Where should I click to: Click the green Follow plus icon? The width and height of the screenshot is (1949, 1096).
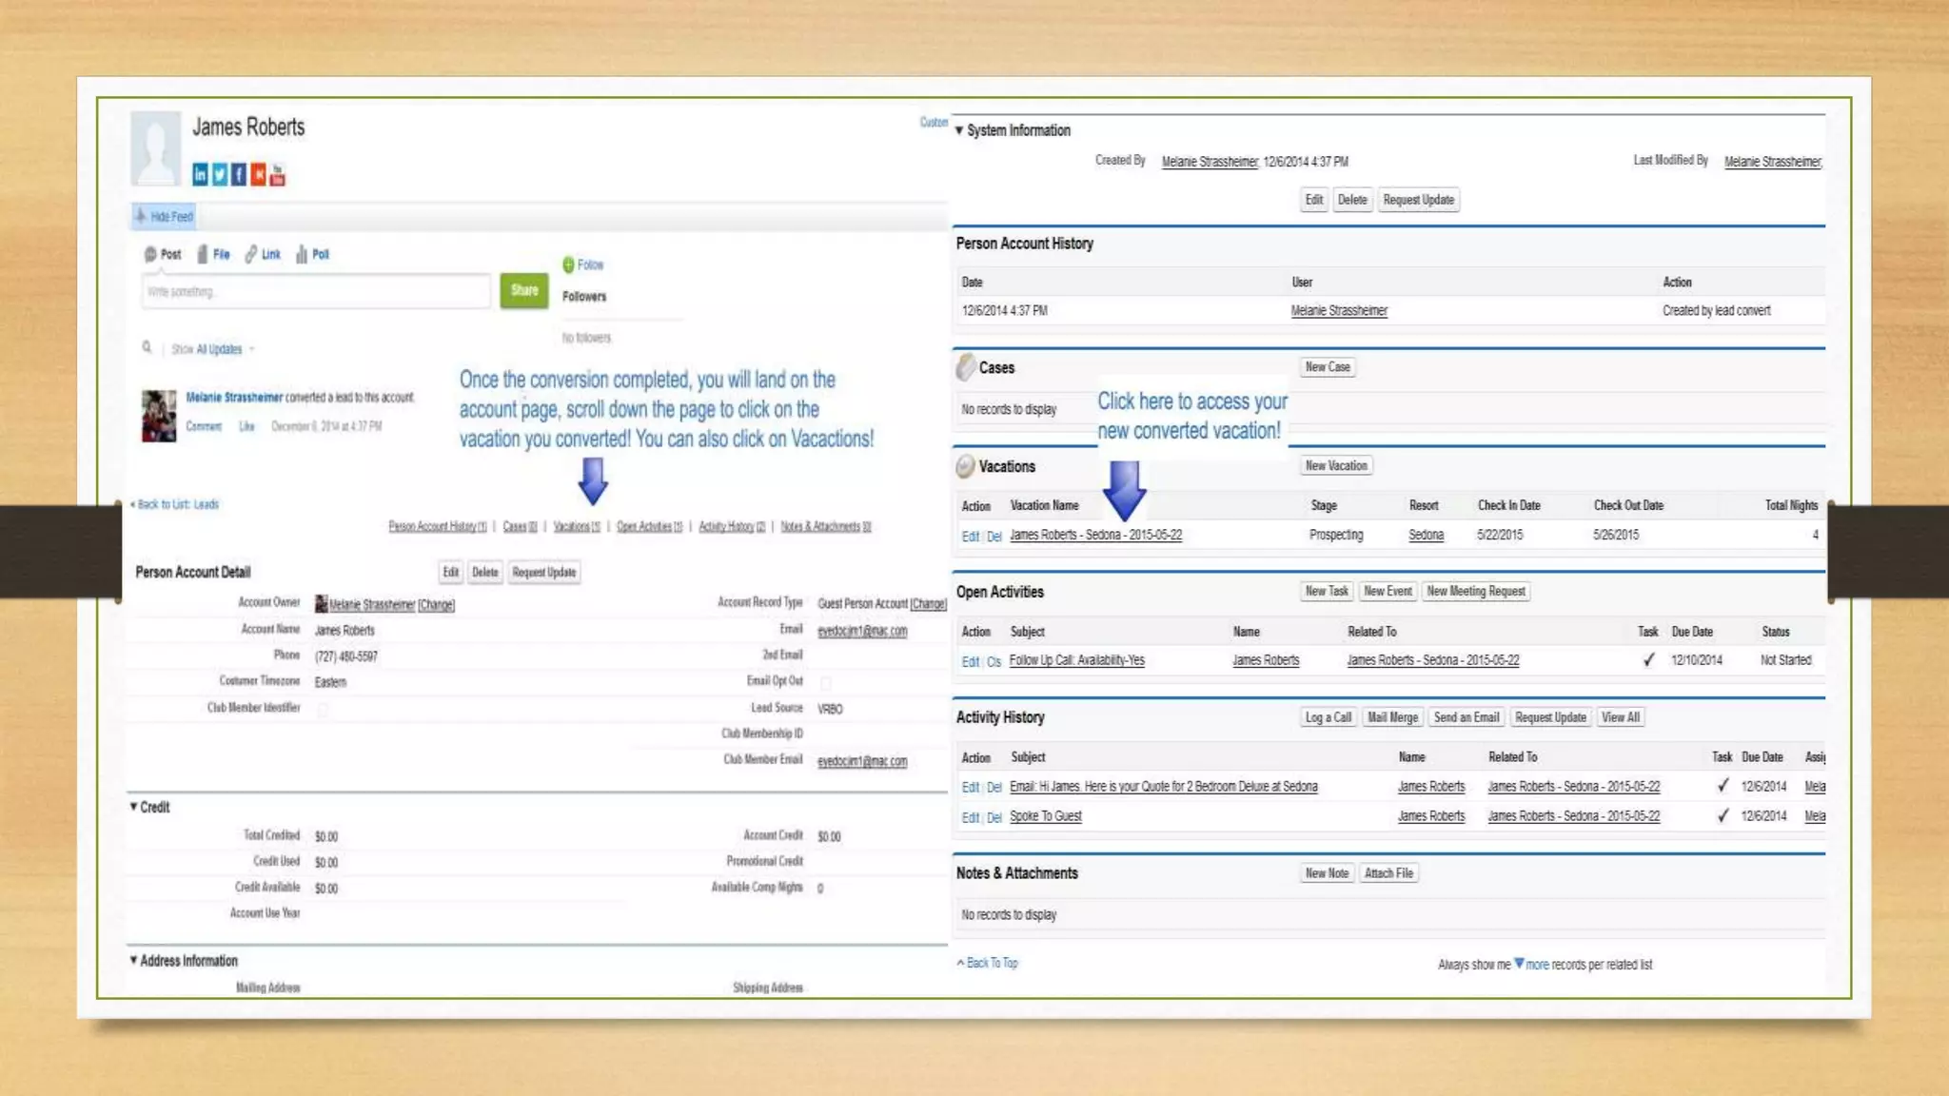(568, 264)
